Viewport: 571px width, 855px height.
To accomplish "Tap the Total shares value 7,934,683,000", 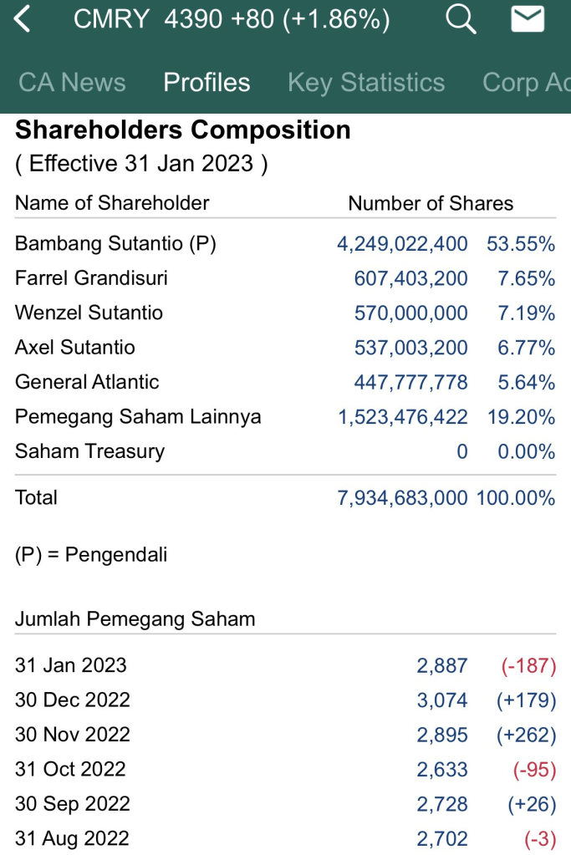I will 402,498.
